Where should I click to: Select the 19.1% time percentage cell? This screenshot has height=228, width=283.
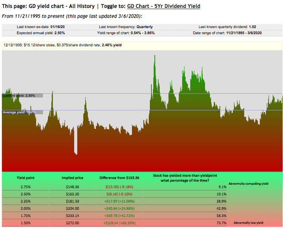coord(222,194)
